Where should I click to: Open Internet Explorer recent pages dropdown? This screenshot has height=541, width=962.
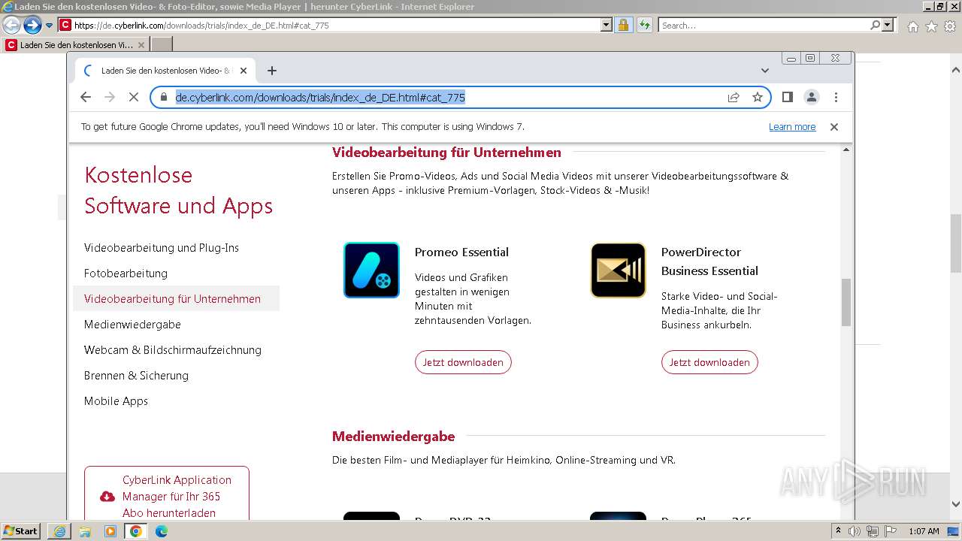[49, 26]
